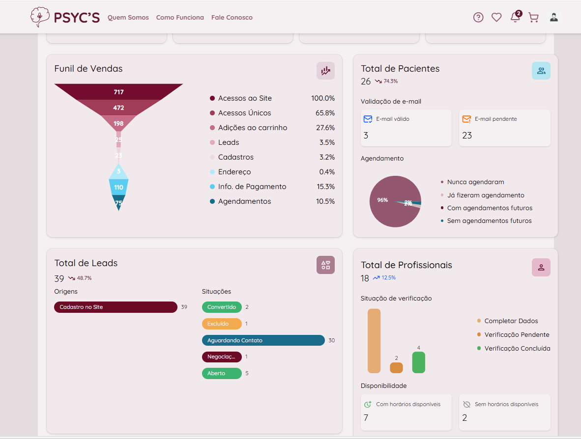Open favorites heart icon
Image resolution: width=581 pixels, height=439 pixels.
coord(496,17)
